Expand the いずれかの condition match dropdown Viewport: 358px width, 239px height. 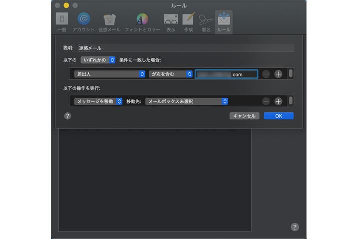click(x=99, y=60)
